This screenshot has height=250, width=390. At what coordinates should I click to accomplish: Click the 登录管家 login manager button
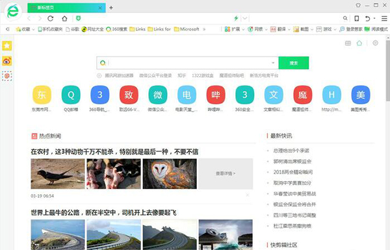pyautogui.click(x=351, y=29)
